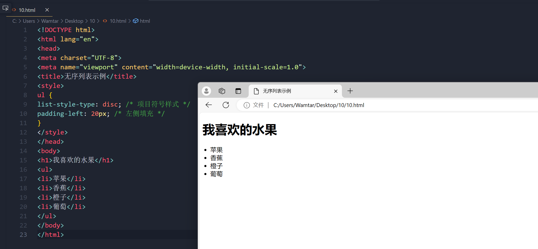Open the browser workspaces icon
Screen dimensions: 538x249
coord(222,91)
